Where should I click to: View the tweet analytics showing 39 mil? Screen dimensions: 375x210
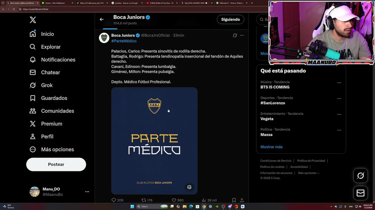click(x=209, y=200)
